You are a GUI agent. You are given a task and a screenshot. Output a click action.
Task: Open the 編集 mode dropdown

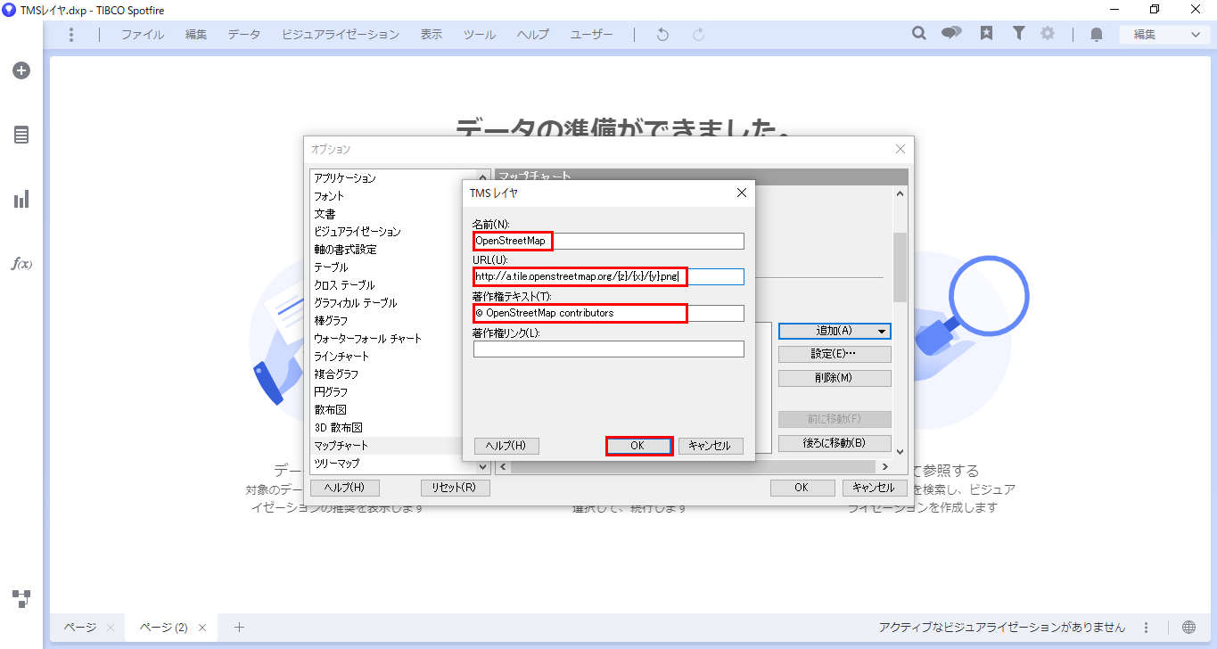coord(1164,35)
